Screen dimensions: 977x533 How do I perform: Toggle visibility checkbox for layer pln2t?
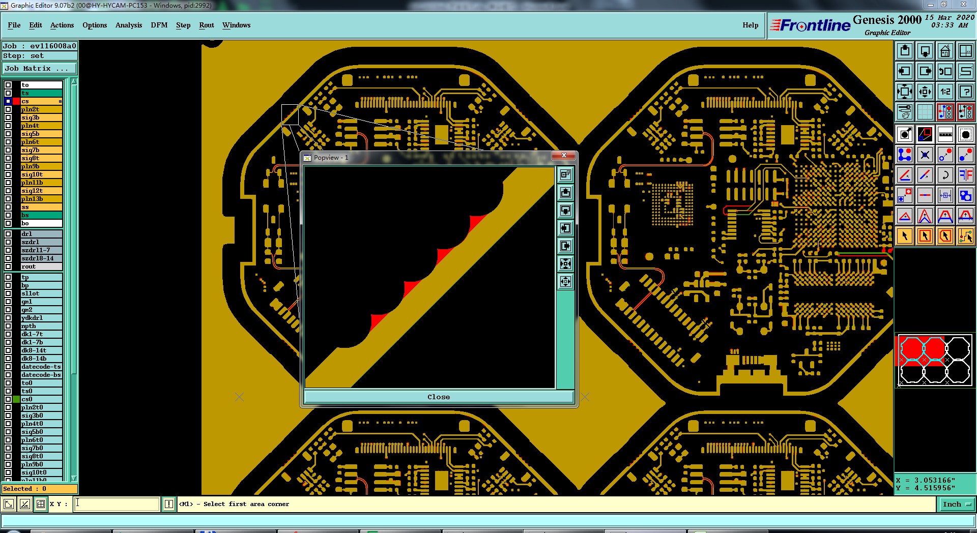pyautogui.click(x=8, y=109)
